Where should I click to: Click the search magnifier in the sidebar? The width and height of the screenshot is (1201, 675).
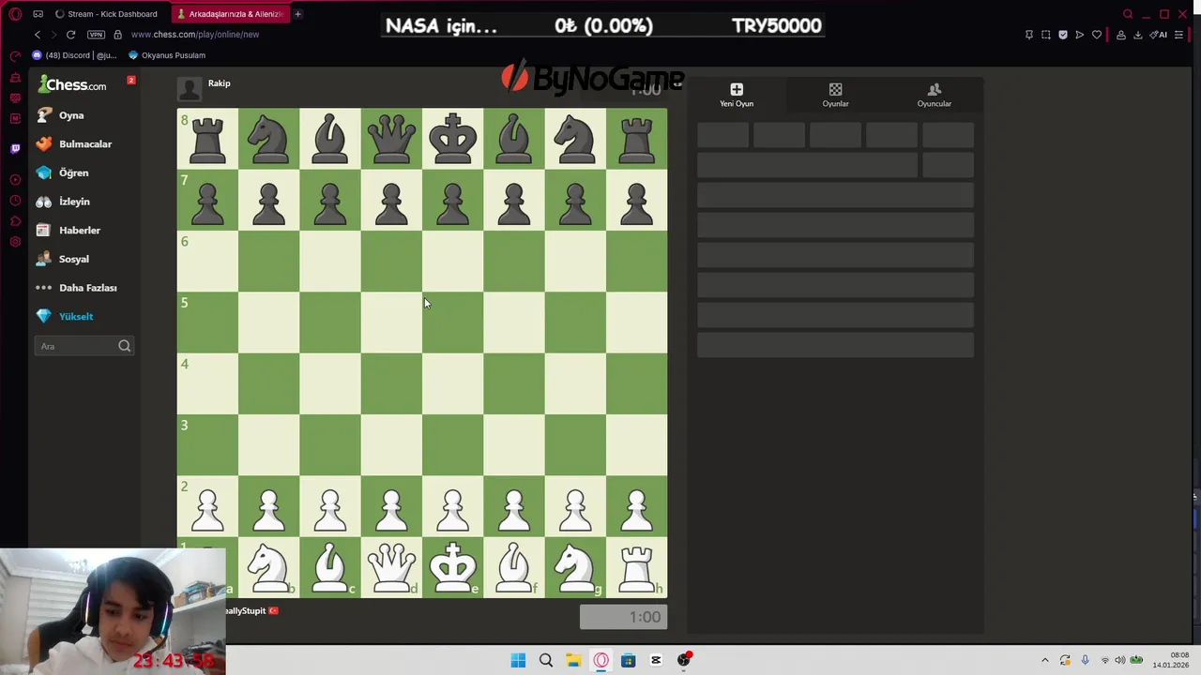(x=124, y=346)
